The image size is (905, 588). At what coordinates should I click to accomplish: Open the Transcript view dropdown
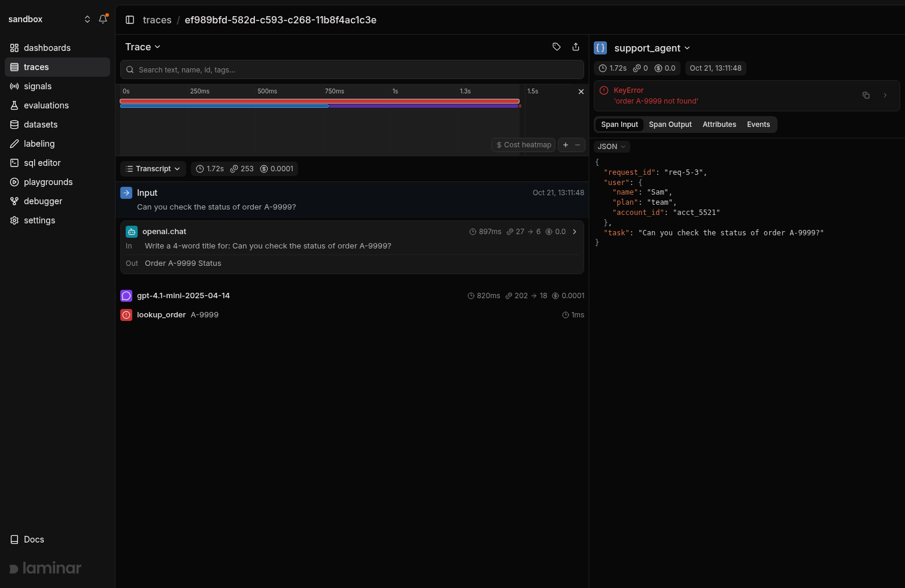(x=153, y=169)
